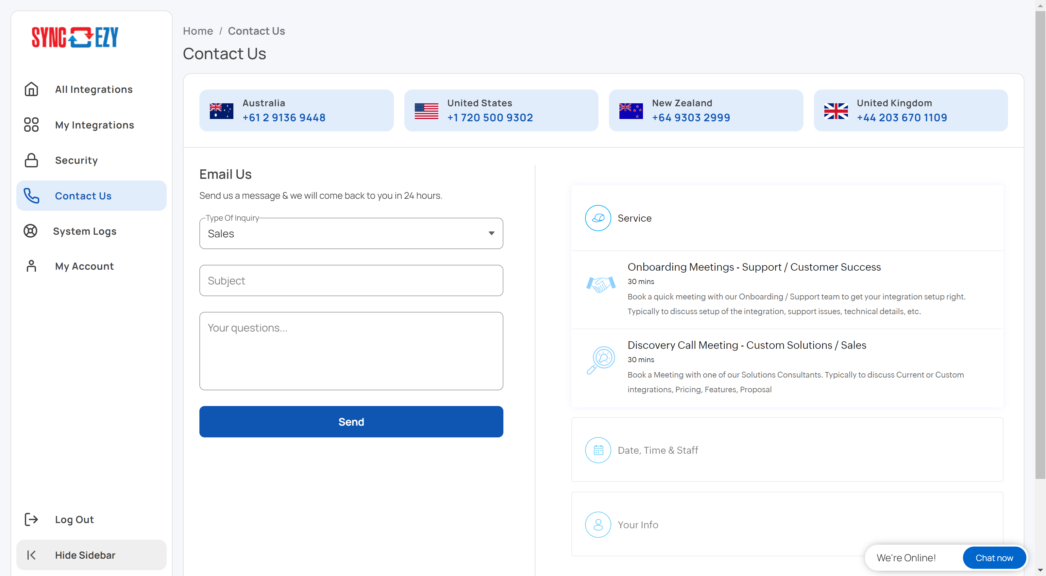Click the My Account person icon
1046x576 pixels.
click(31, 266)
